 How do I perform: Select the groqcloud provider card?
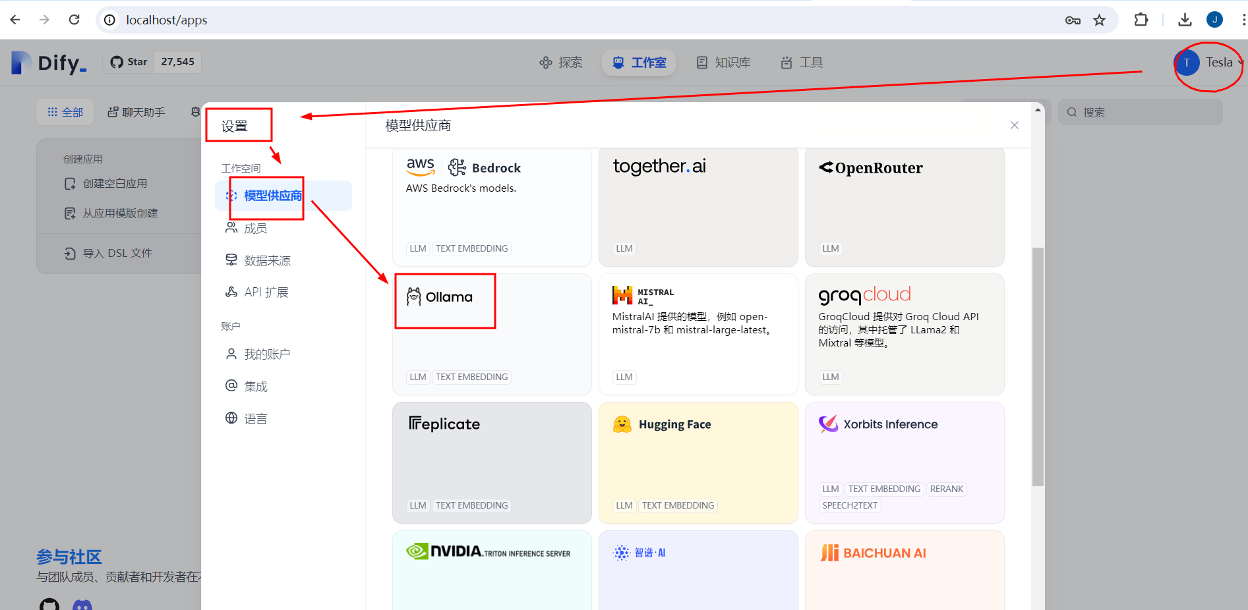pyautogui.click(x=905, y=334)
